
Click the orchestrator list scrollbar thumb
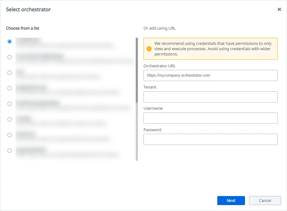[x=137, y=70]
